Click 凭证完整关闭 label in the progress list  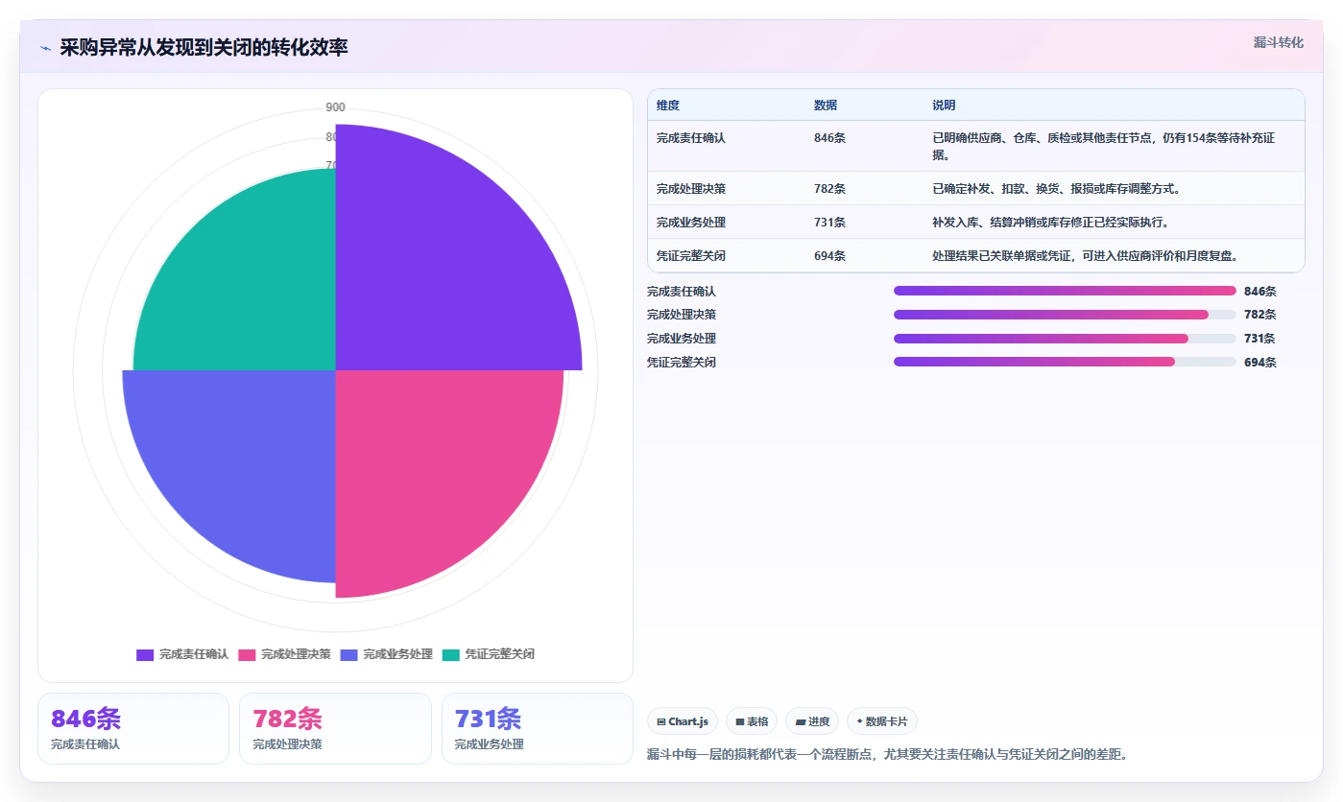[x=682, y=363]
